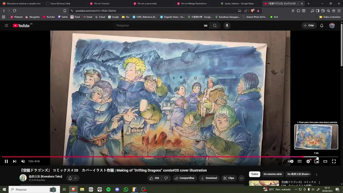Open the Twitch bookmark
This screenshot has height=193, width=343.
(x=63, y=17)
